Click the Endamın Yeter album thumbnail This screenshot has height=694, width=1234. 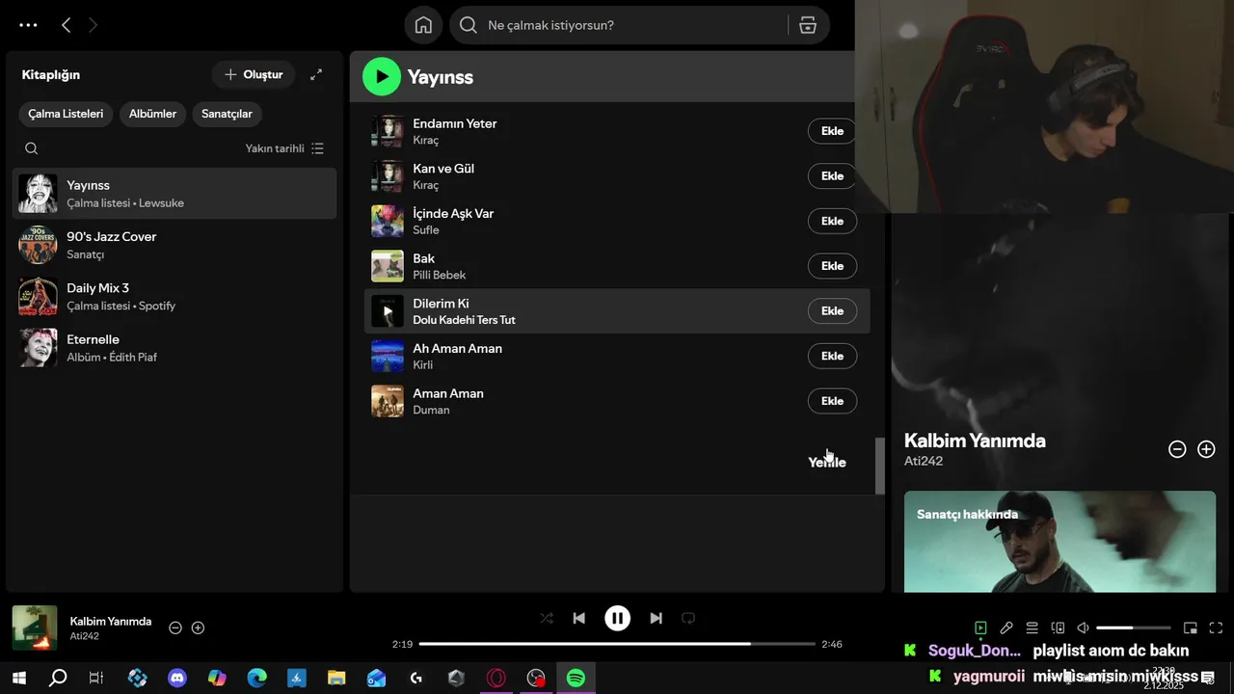click(x=388, y=131)
